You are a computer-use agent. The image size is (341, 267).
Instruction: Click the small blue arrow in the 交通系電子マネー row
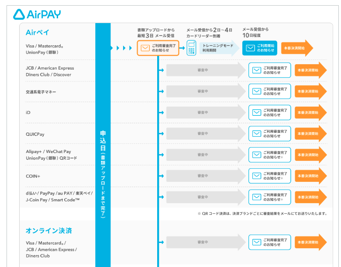pyautogui.click(x=161, y=91)
